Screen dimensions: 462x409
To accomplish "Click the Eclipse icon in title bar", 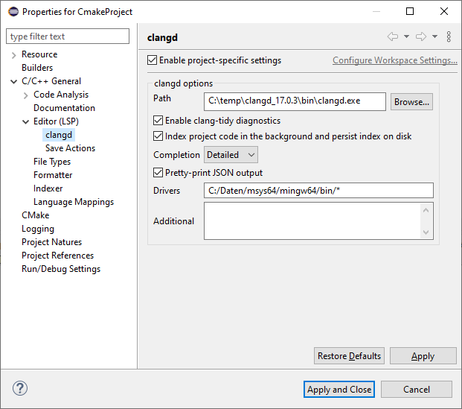I will pos(13,12).
